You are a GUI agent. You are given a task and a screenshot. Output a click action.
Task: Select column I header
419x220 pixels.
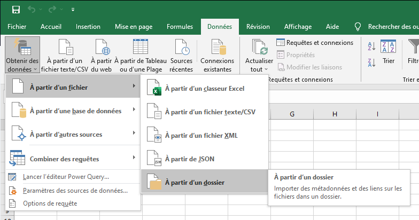click(x=377, y=114)
